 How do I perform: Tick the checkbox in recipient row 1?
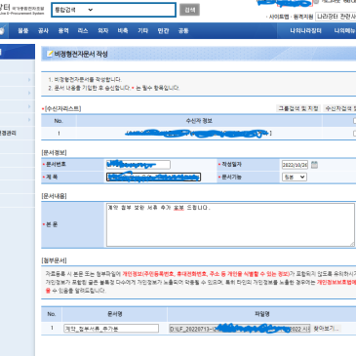click(x=354, y=134)
